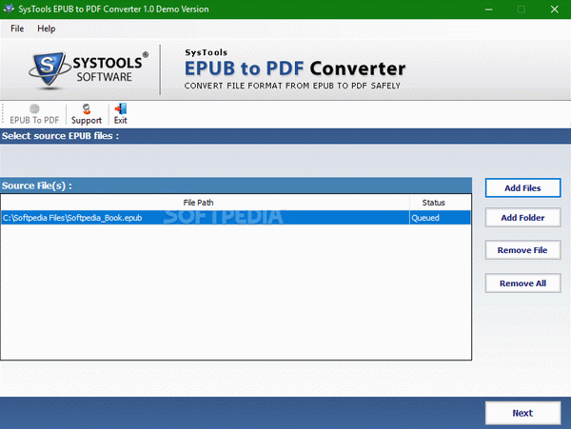Image resolution: width=571 pixels, height=429 pixels.
Task: Close the EPUB to PDF Converter window
Action: pos(554,10)
